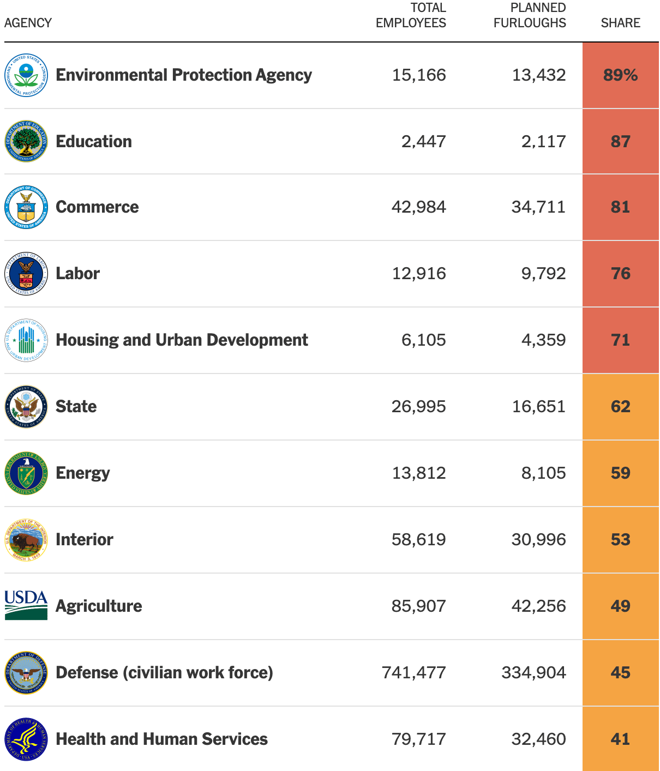
Task: Click the Health and Human Services seal
Action: coord(26,739)
